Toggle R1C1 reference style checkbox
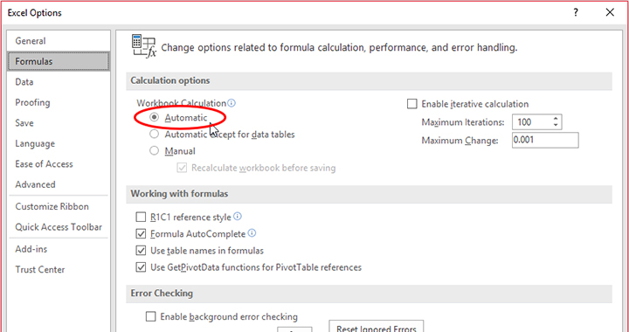Viewport: 629px width, 332px height. tap(141, 218)
